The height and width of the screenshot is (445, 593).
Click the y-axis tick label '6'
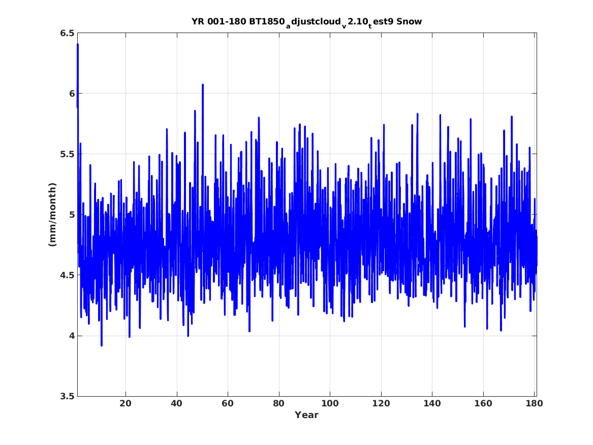click(71, 94)
